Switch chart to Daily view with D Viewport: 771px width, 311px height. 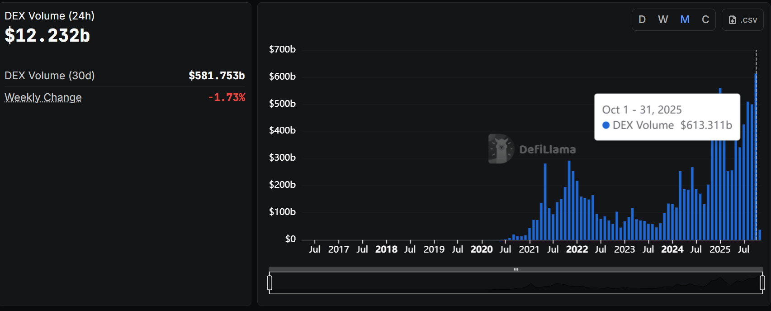pos(642,20)
